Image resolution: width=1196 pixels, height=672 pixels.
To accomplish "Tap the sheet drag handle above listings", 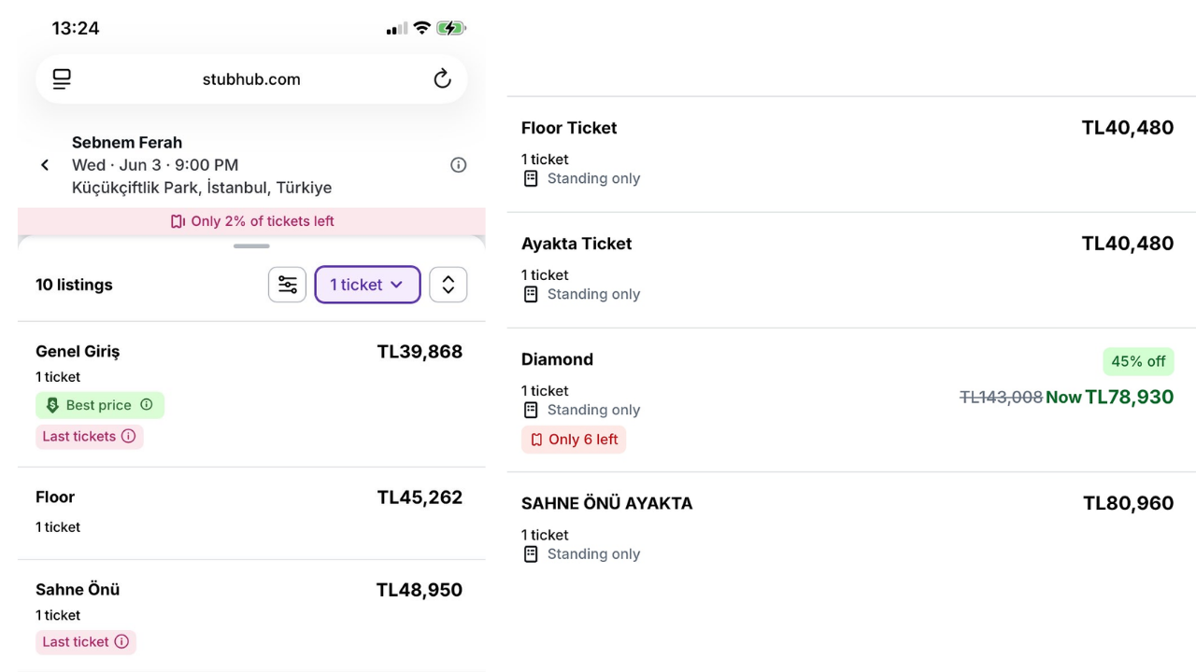I will pos(251,246).
